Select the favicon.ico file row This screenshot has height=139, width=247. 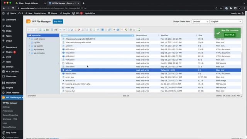tap(151, 81)
